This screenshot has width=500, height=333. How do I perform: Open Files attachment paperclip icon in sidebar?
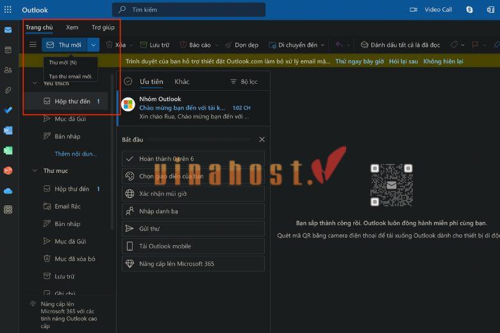8,90
